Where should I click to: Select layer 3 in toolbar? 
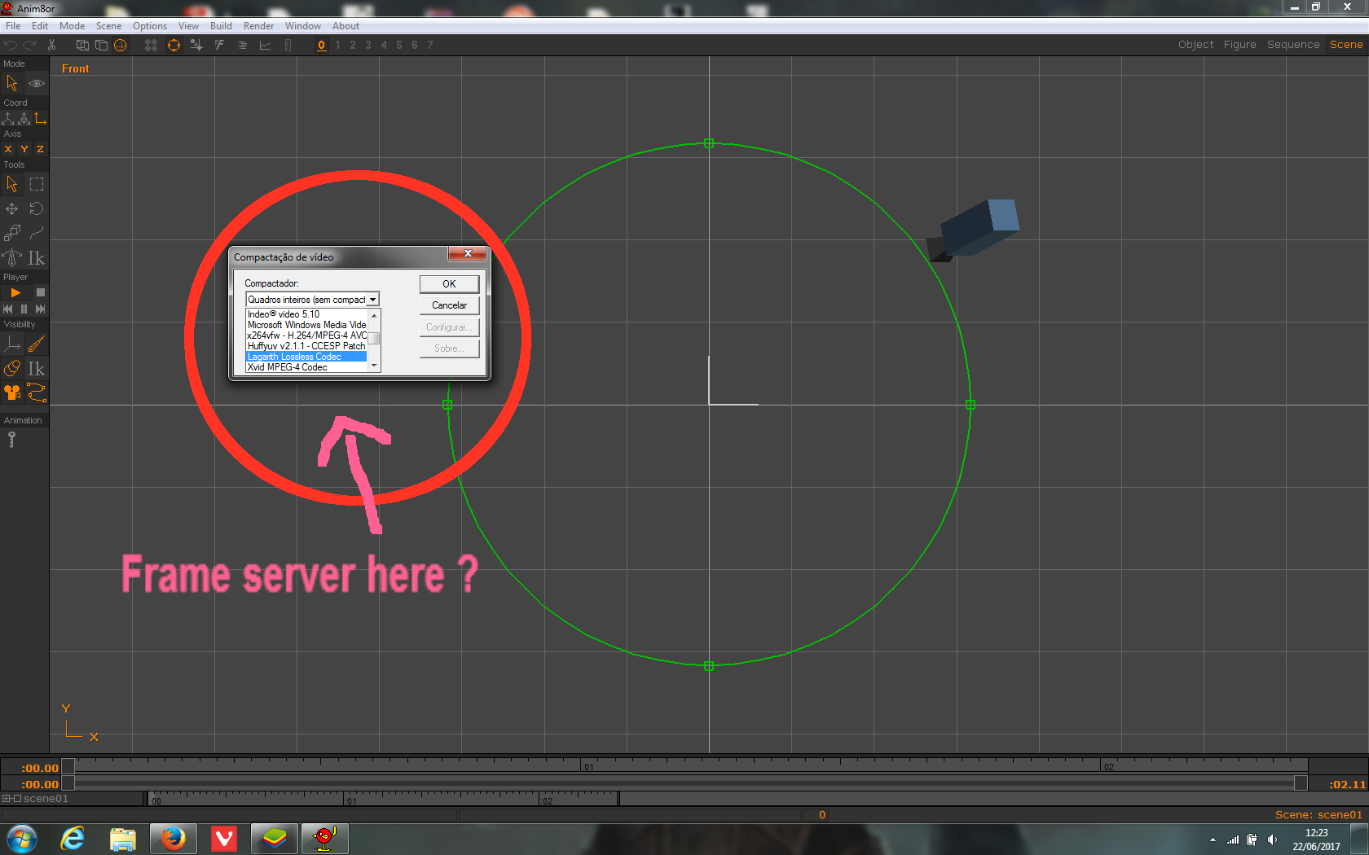(368, 45)
